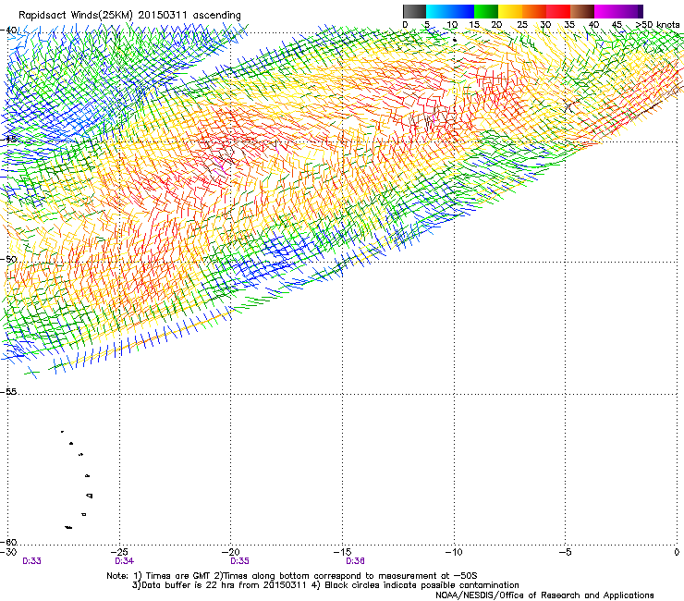The width and height of the screenshot is (684, 601).
Task: Click the purple time label 'D:35'
Action: tap(240, 561)
